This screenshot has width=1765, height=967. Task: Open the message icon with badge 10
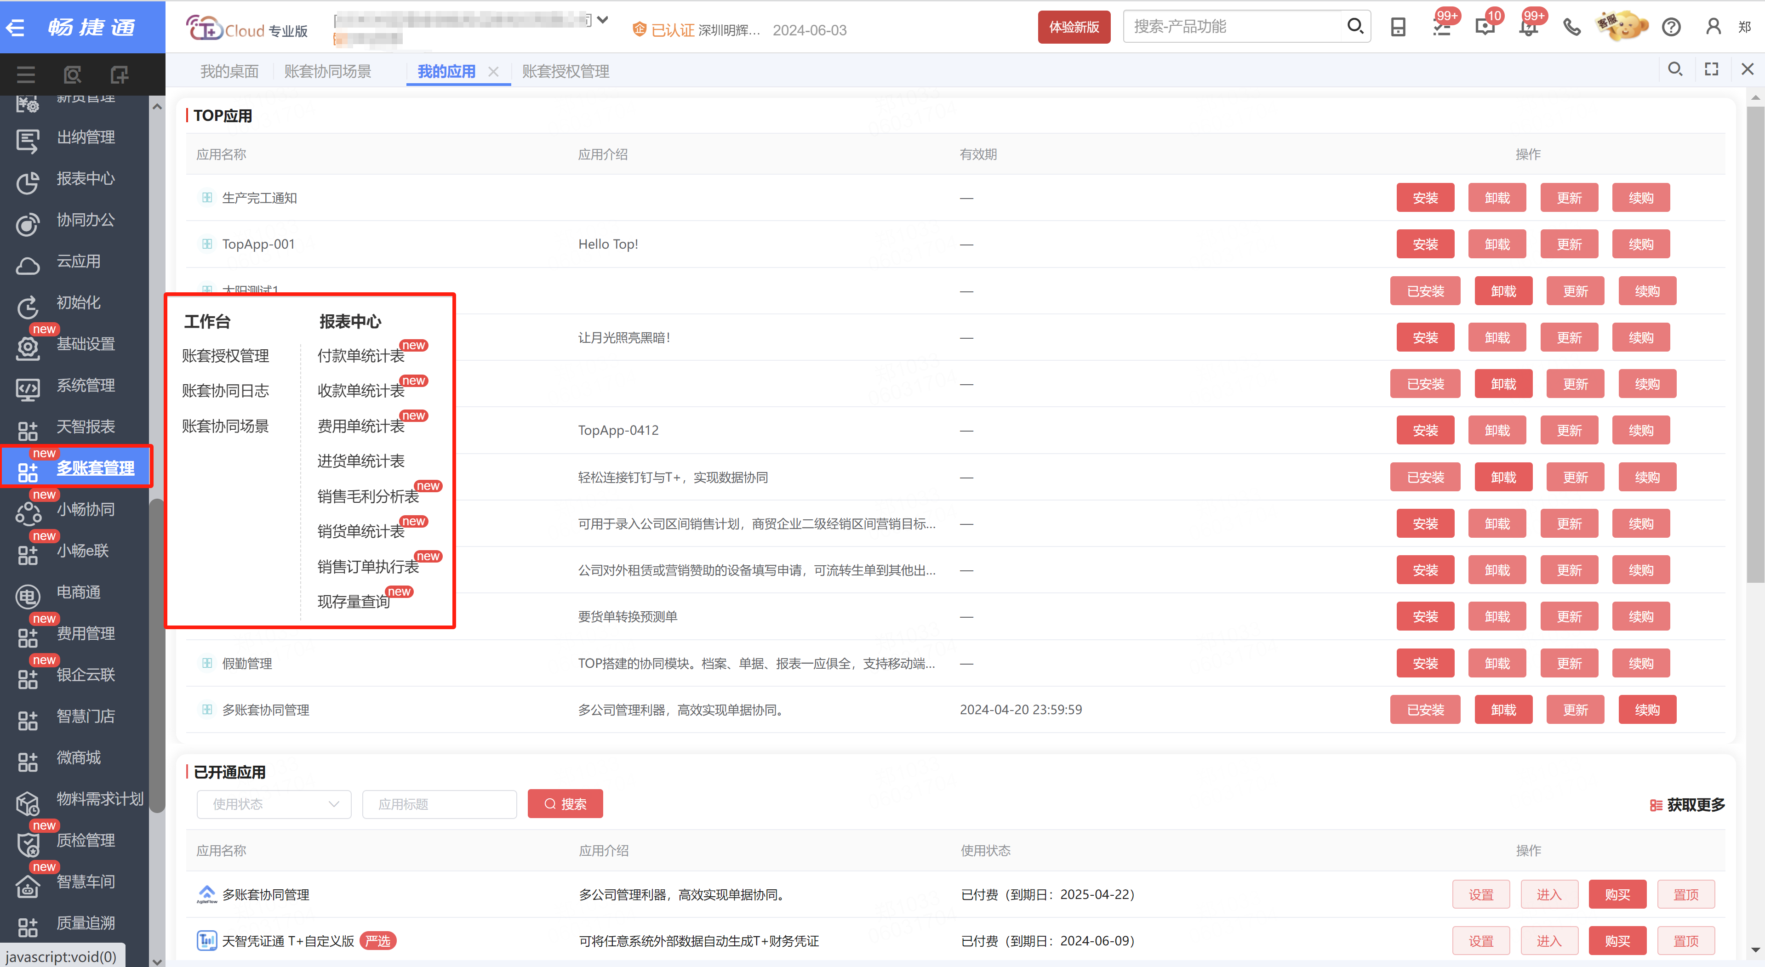click(x=1485, y=28)
